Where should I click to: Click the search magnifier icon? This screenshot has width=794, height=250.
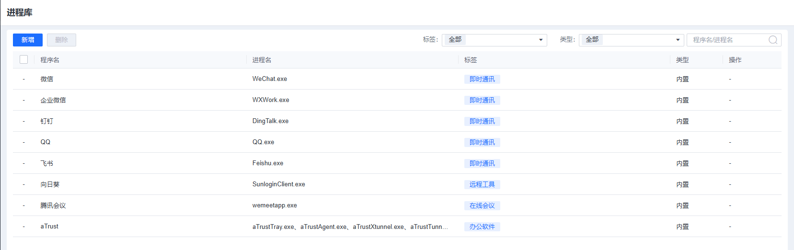[x=772, y=40]
